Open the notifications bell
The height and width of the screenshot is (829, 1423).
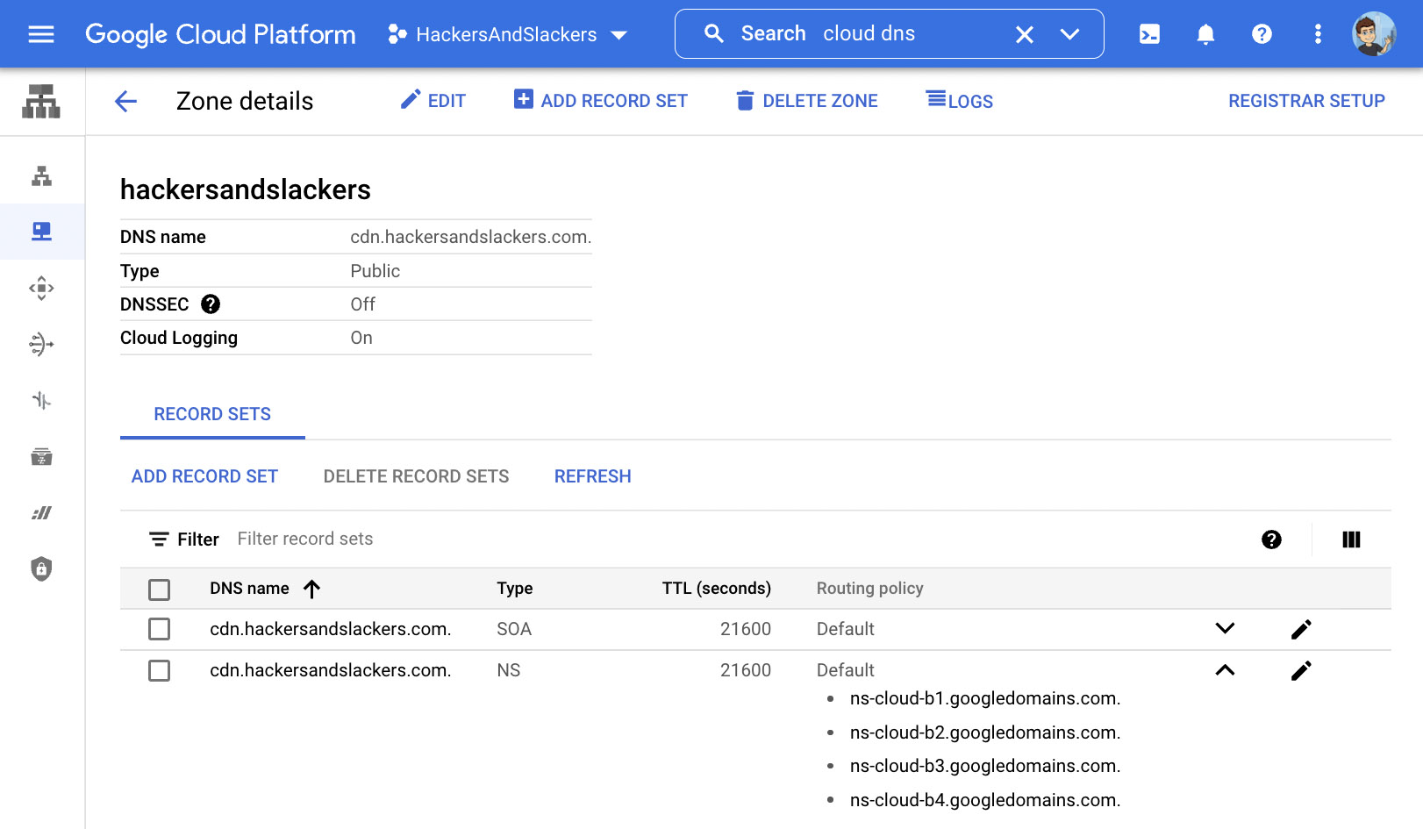[1205, 34]
